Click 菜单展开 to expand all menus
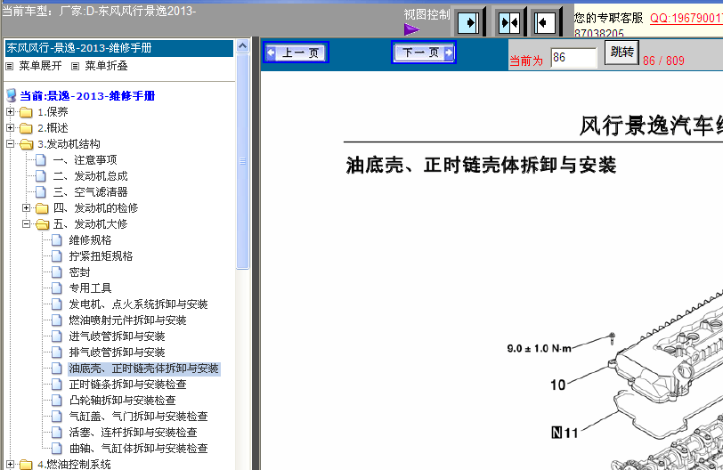The height and width of the screenshot is (470, 723). 39,66
